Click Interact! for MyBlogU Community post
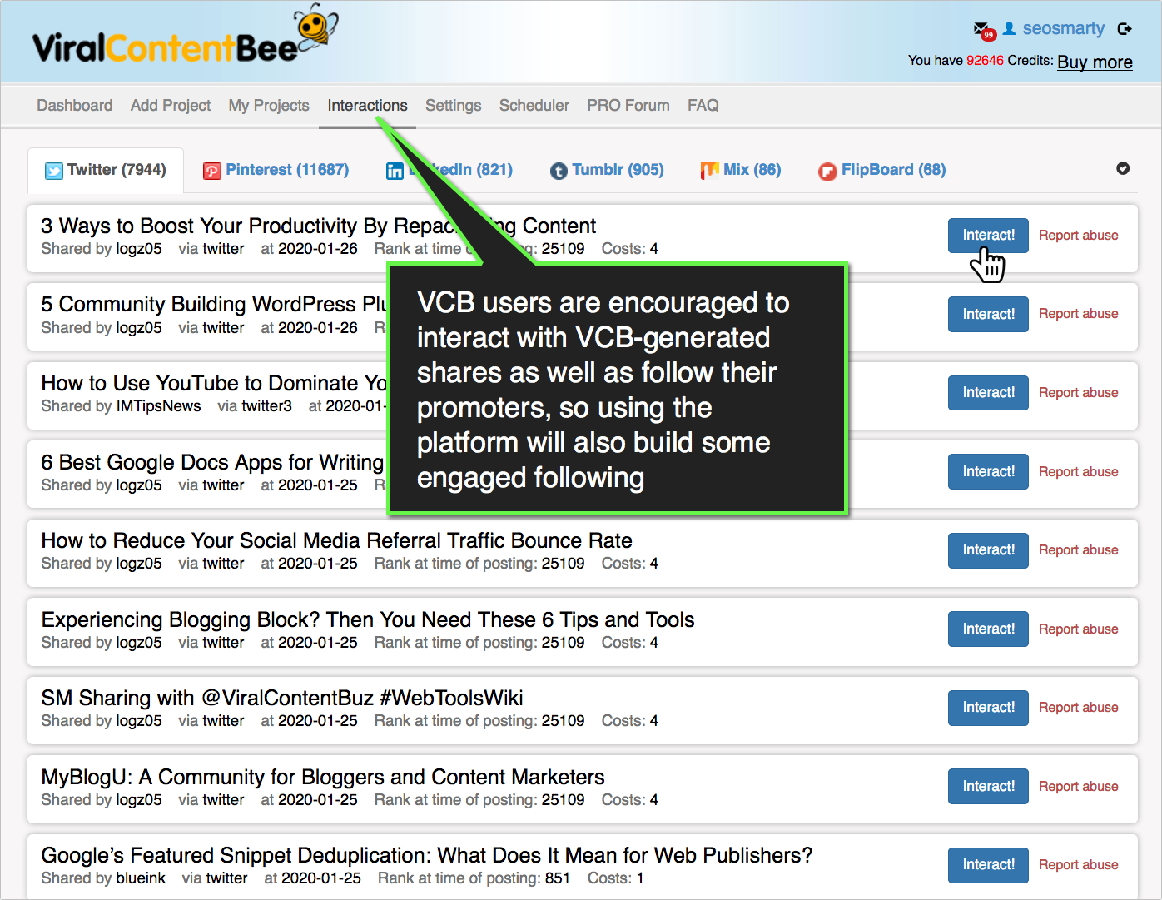1162x900 pixels. [988, 786]
